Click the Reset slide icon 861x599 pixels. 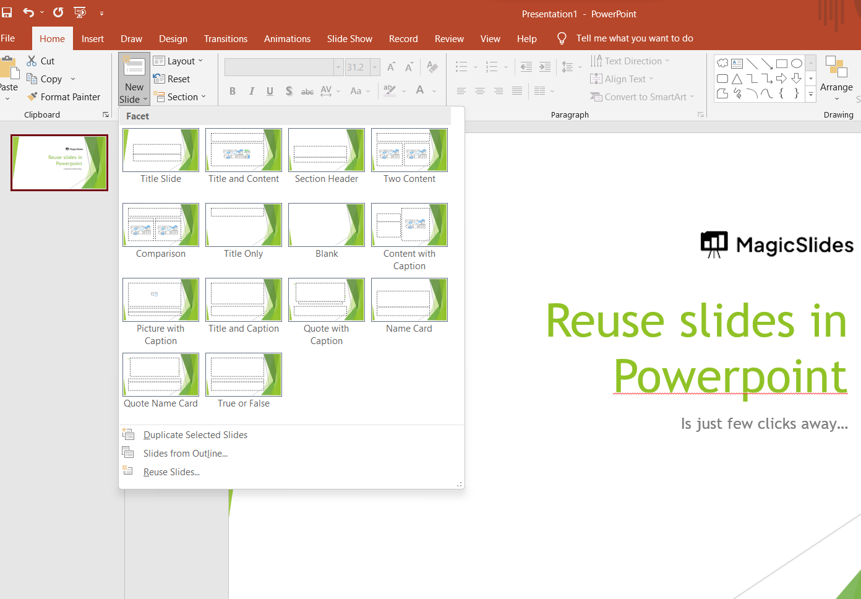pyautogui.click(x=159, y=79)
